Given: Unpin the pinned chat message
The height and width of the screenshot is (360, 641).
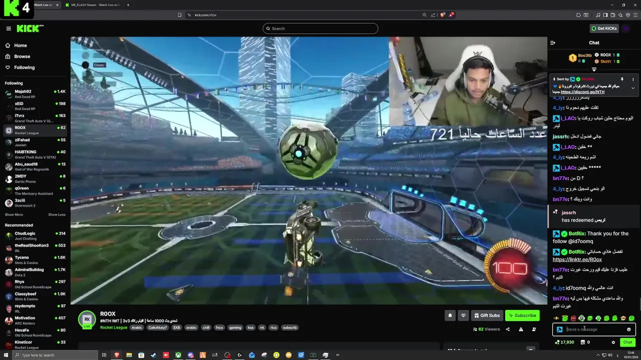Looking at the screenshot, I should (x=622, y=79).
